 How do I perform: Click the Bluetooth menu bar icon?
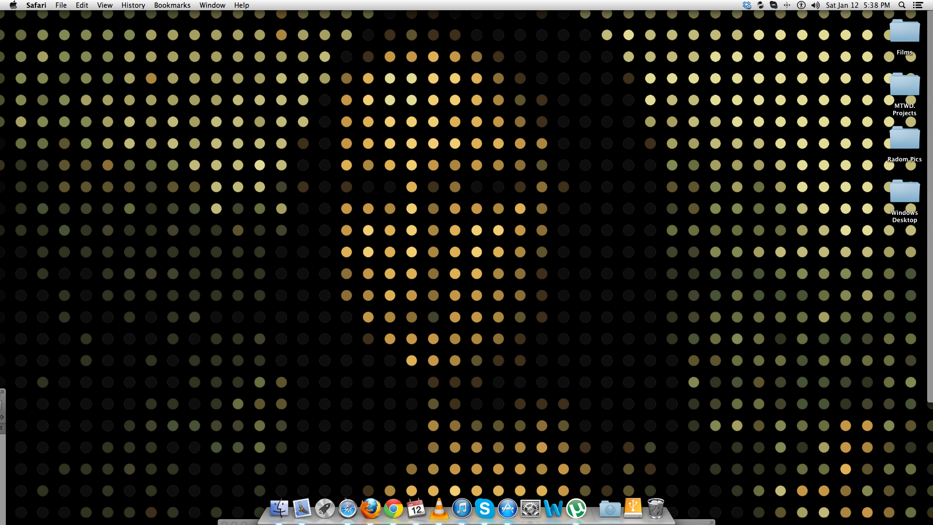[x=787, y=5]
